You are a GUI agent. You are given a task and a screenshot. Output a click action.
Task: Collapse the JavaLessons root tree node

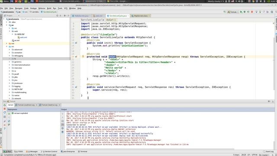4,19
